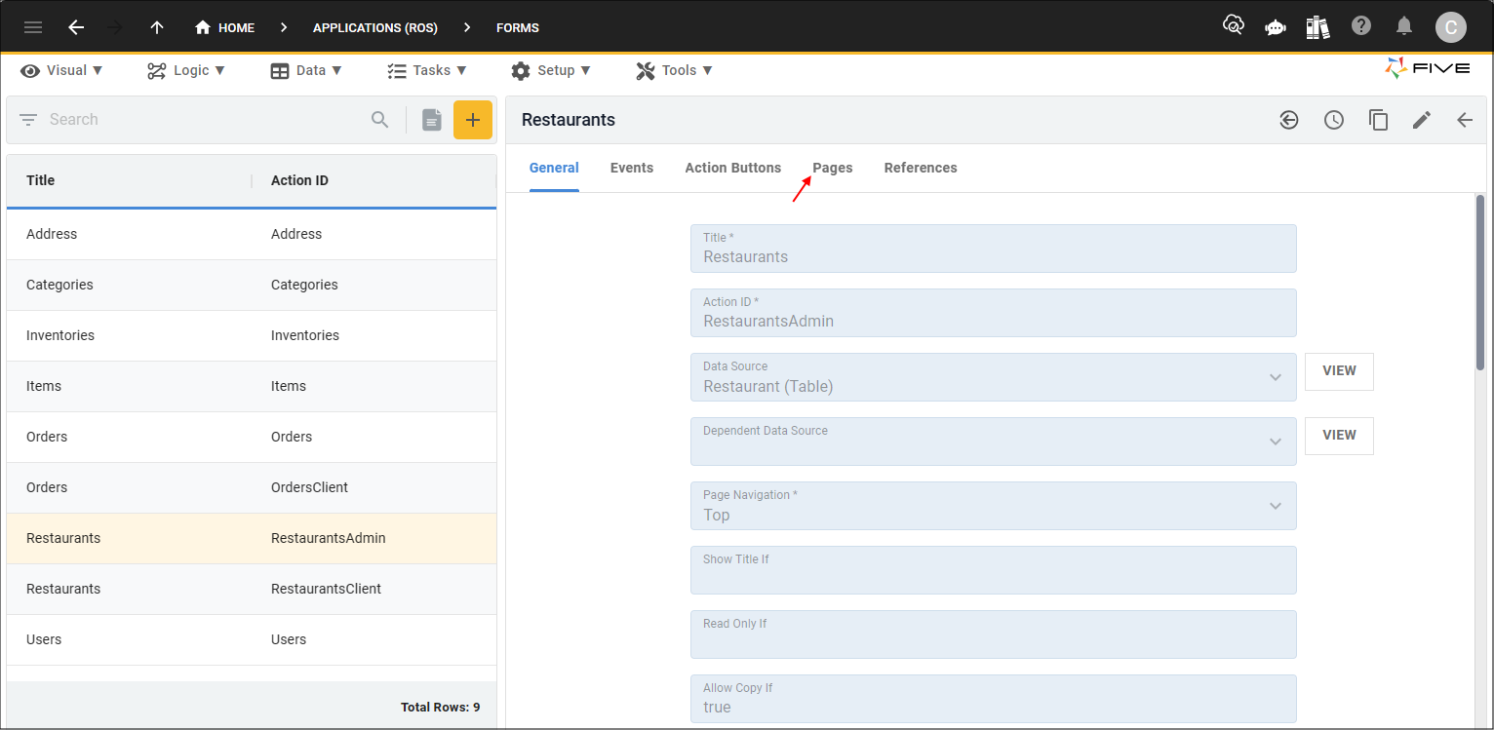Image resolution: width=1494 pixels, height=730 pixels.
Task: Select the RestaurantsAdmin row
Action: pos(252,539)
